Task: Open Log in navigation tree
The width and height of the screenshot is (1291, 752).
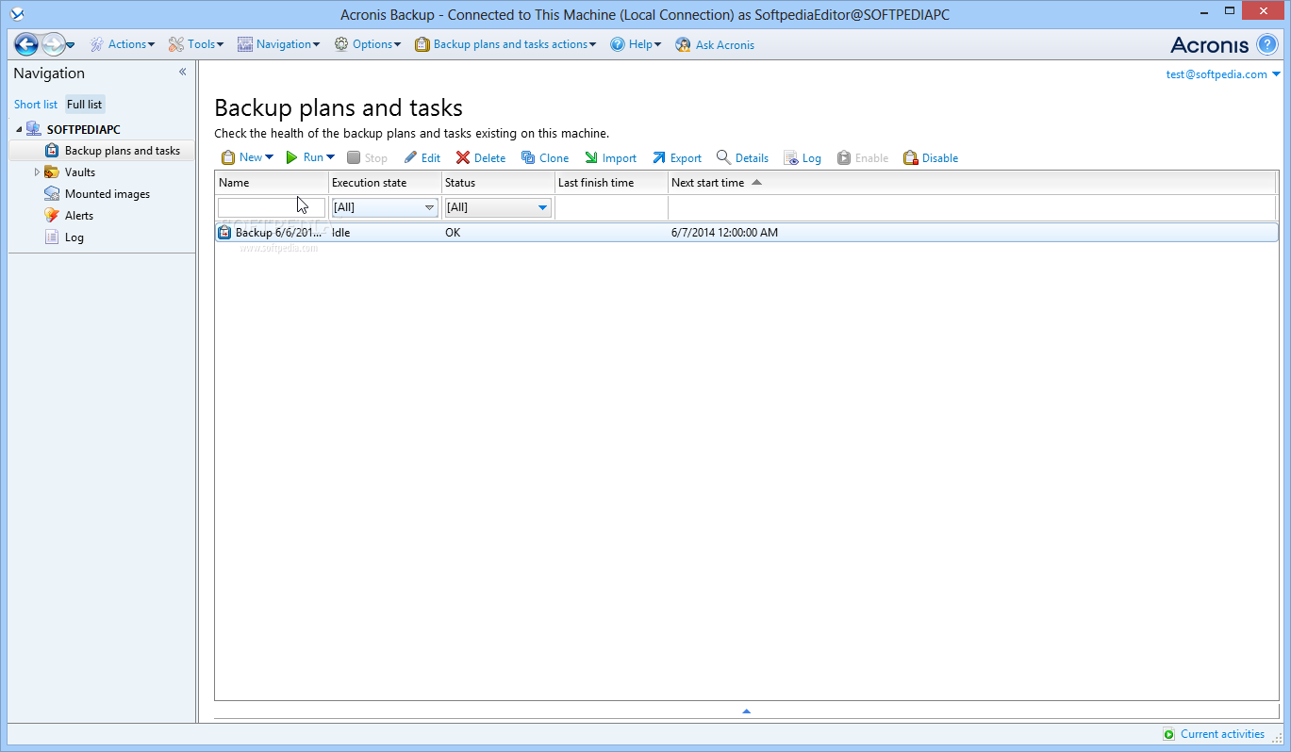Action: pyautogui.click(x=74, y=237)
